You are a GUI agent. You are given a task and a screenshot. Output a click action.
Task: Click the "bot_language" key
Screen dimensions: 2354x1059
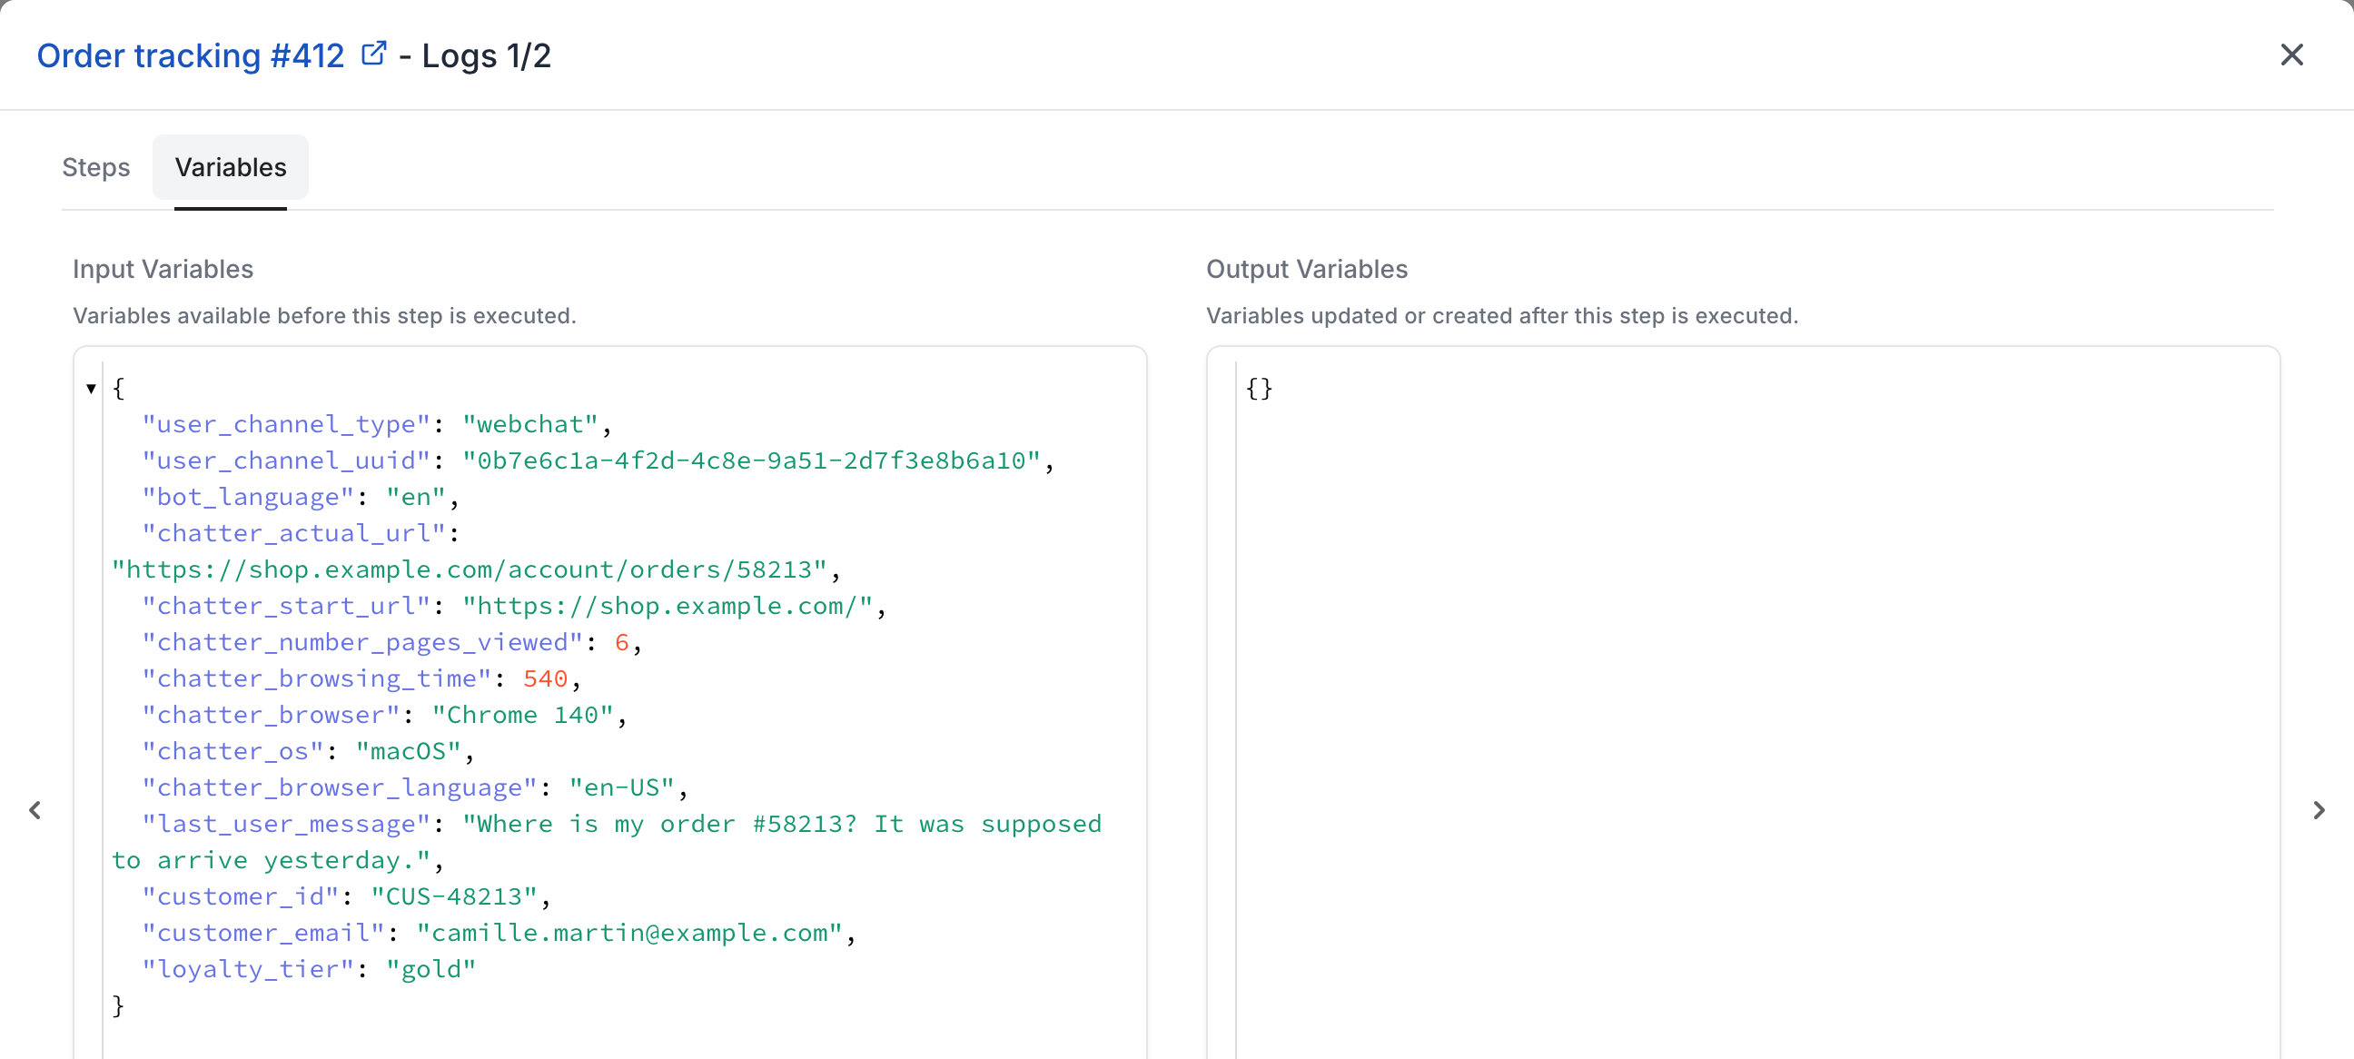[x=248, y=497]
